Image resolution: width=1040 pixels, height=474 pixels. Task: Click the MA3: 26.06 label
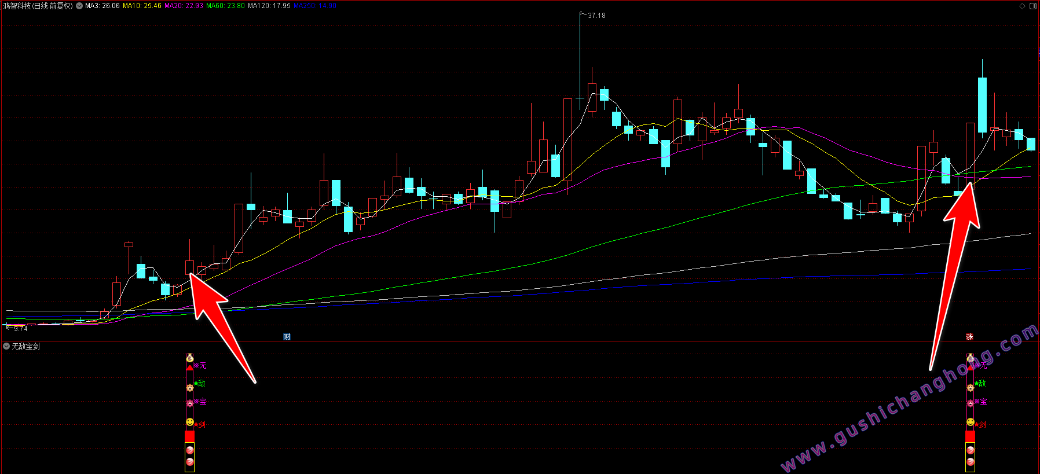[102, 6]
